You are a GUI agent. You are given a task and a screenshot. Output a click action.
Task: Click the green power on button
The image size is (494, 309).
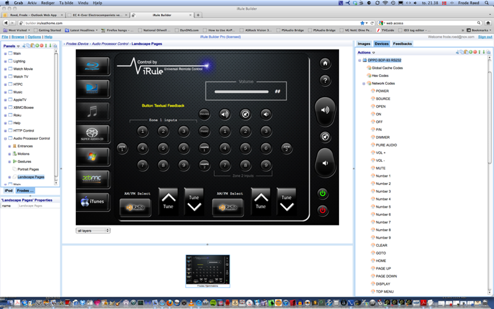point(322,193)
